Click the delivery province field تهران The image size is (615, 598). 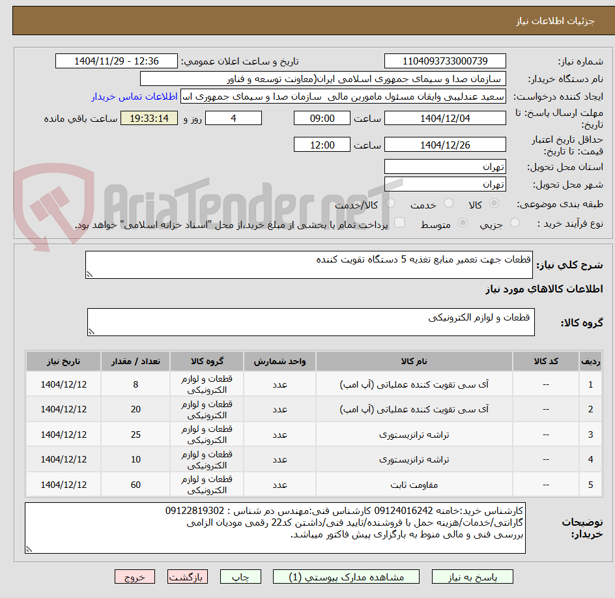[x=445, y=167]
